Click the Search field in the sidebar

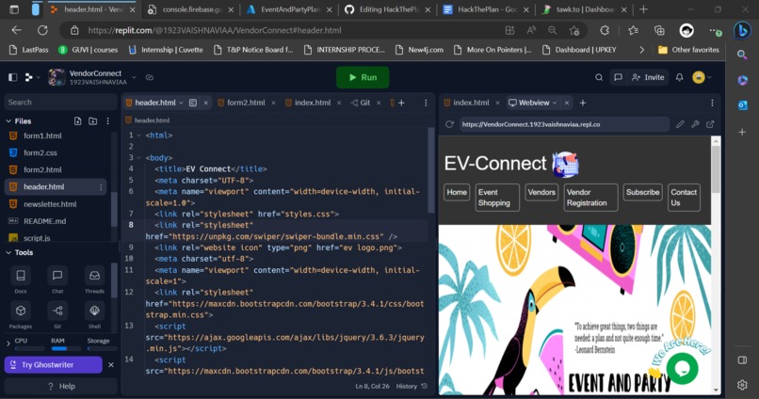(60, 102)
